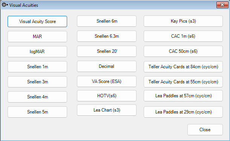Select logMAR notation
Screen dimensions: 230x141
37,52
